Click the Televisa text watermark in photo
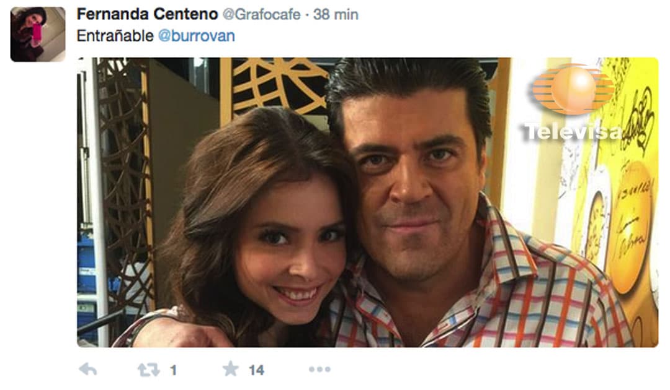The image size is (670, 390). (573, 131)
